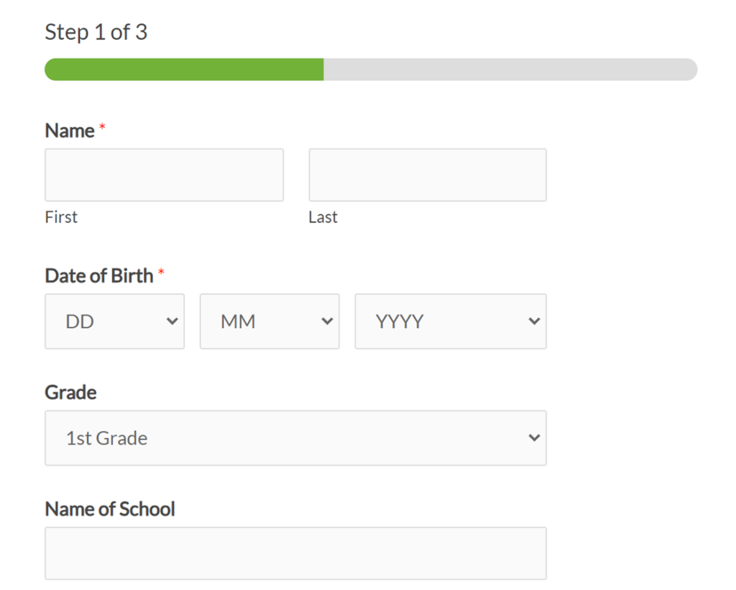Open the MM month dropdown
The height and width of the screenshot is (590, 736).
coord(270,321)
